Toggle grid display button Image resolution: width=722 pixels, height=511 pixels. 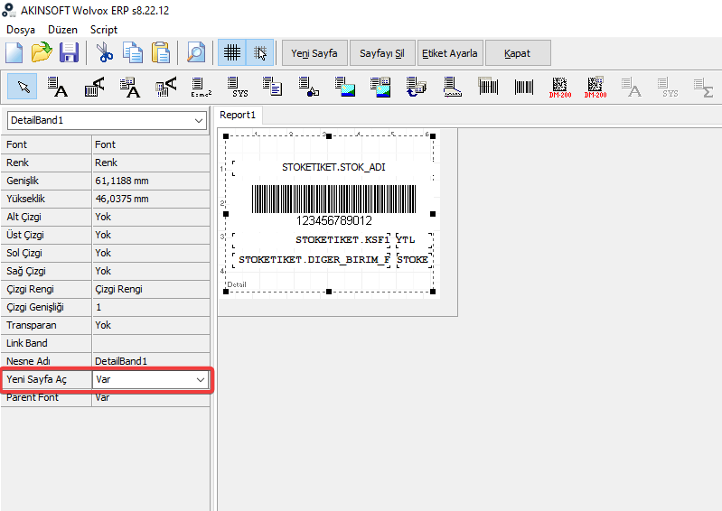pos(232,52)
